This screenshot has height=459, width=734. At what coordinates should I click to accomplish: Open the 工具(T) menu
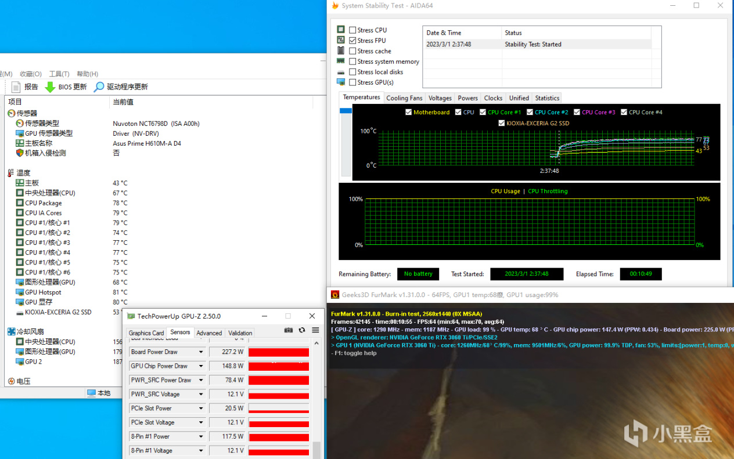59,74
